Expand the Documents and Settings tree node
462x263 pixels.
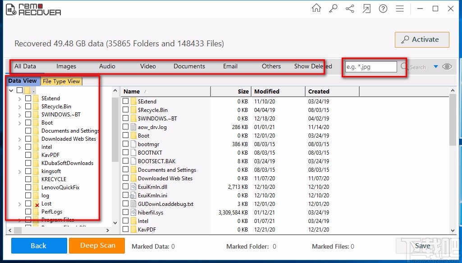(x=19, y=130)
